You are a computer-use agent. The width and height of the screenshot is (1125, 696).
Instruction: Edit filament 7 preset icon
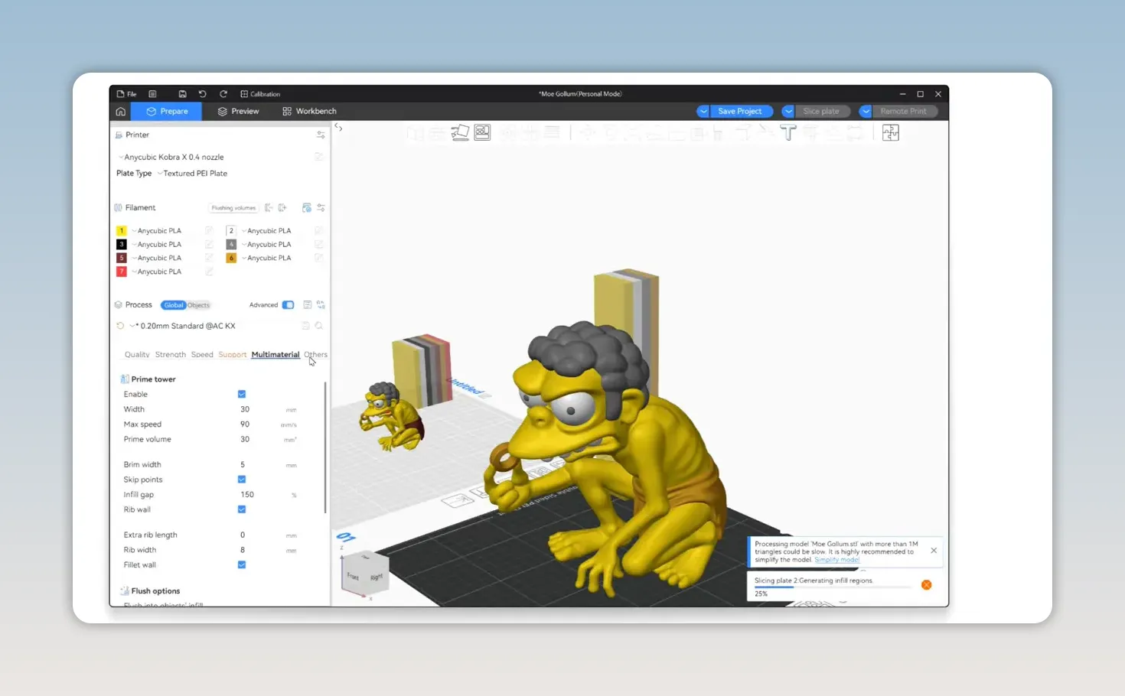209,272
